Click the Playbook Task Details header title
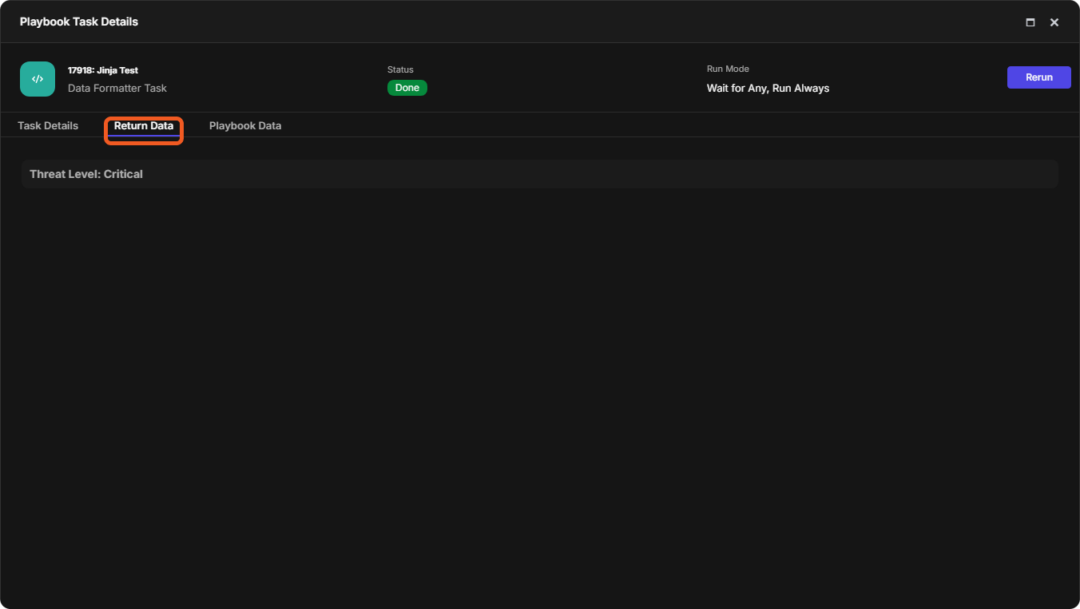Screen dimensions: 1080x609 click(79, 22)
